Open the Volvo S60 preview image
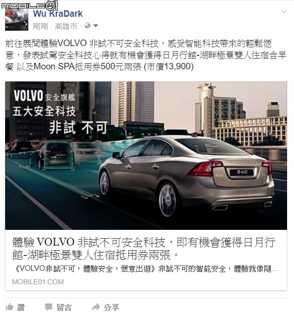294x315 pixels. pyautogui.click(x=146, y=155)
